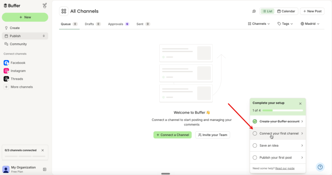
Task: Click the channels connected progress bar
Action: tap(25, 156)
